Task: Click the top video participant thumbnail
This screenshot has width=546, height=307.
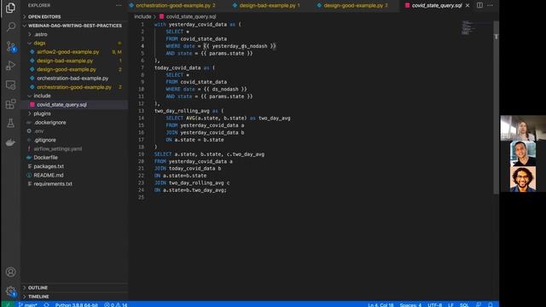Action: pos(523,128)
